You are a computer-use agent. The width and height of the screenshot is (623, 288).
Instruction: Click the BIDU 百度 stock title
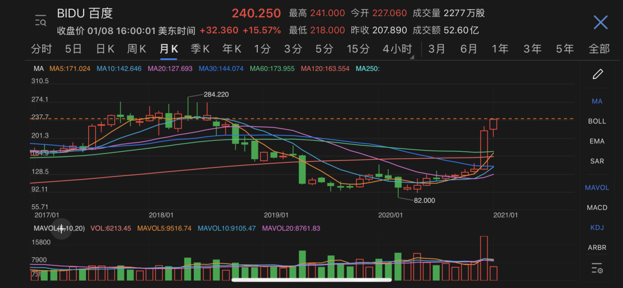(x=85, y=13)
